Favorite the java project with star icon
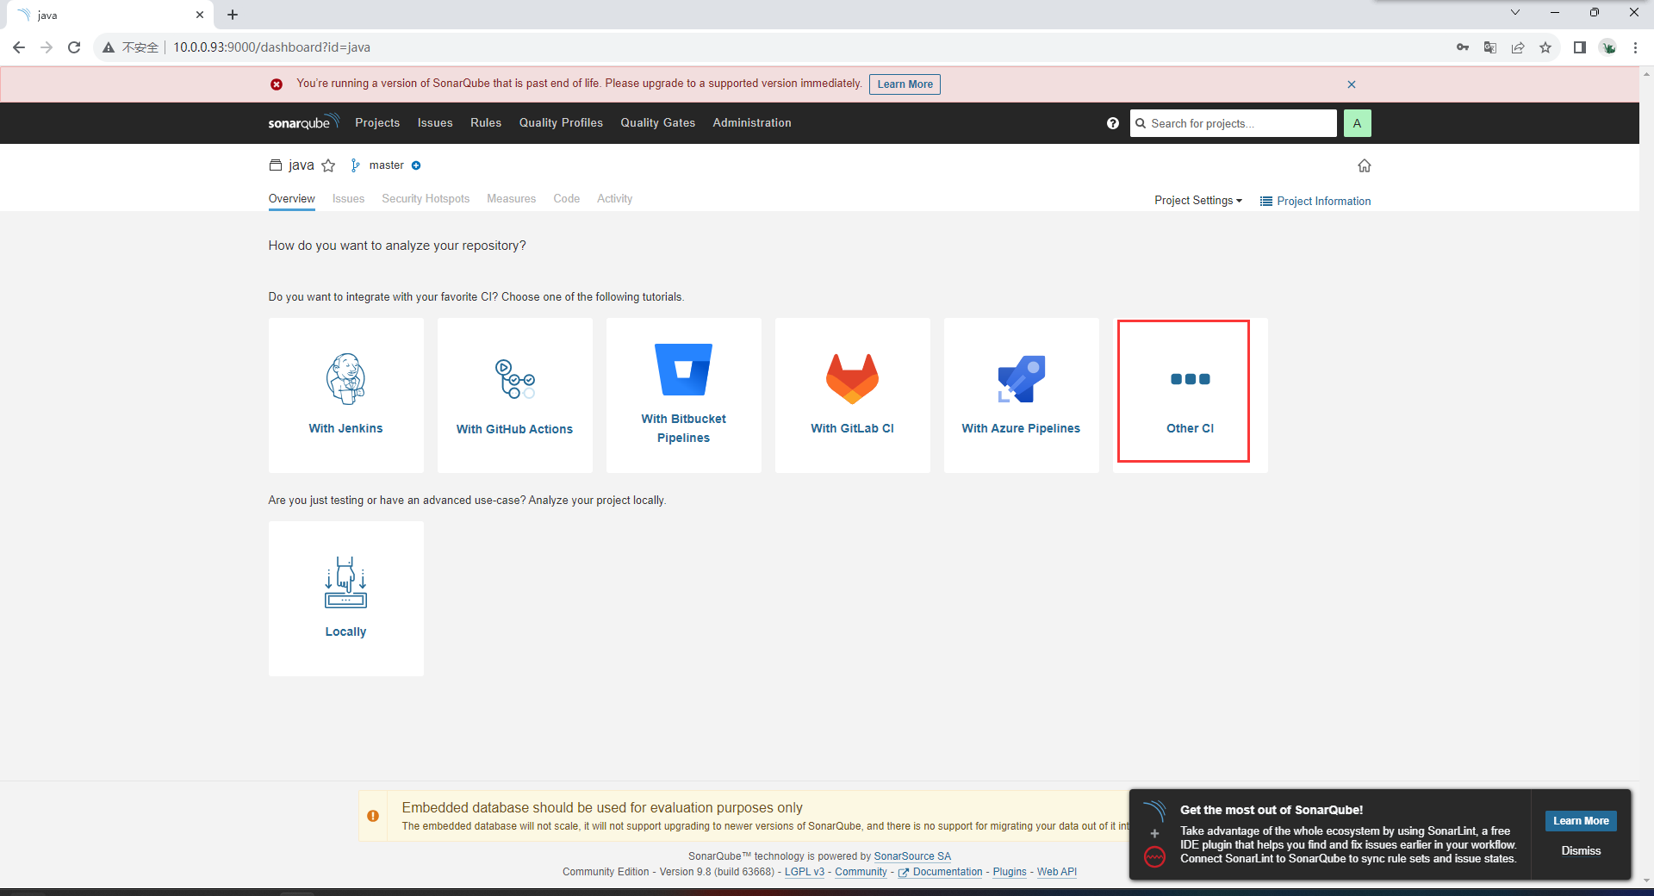The width and height of the screenshot is (1654, 896). (328, 165)
